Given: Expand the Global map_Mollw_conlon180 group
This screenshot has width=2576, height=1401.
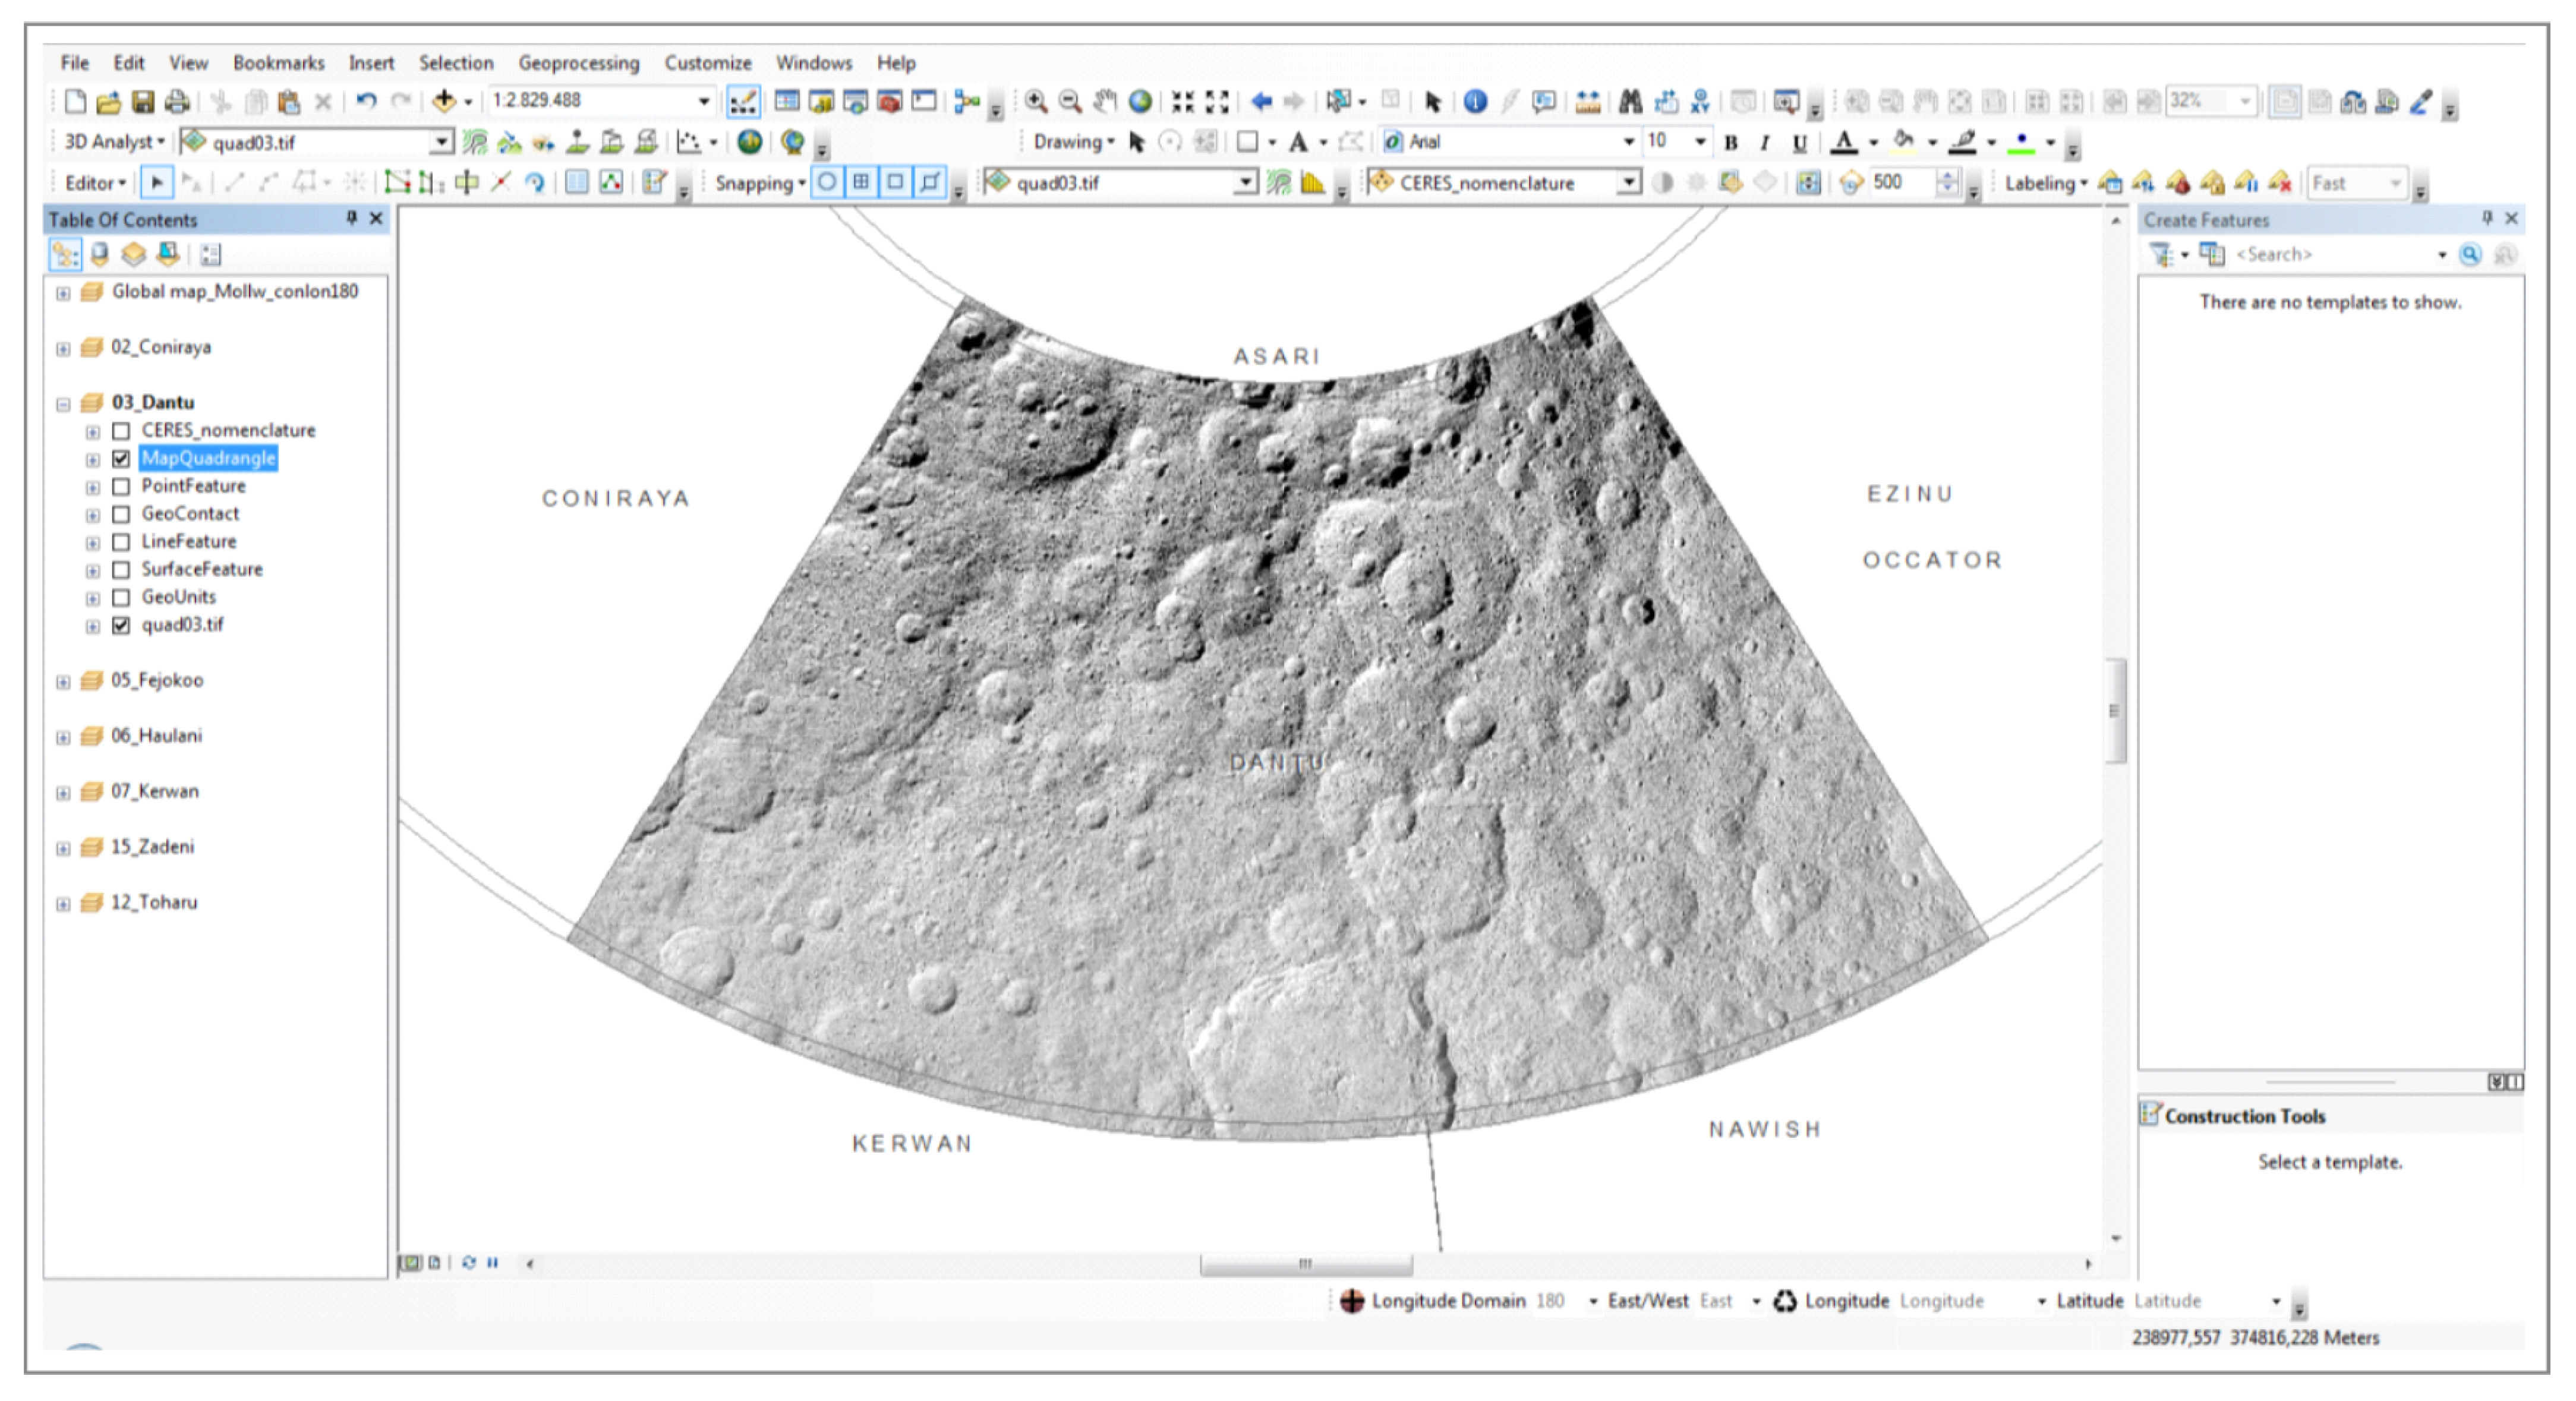Looking at the screenshot, I should (x=63, y=293).
